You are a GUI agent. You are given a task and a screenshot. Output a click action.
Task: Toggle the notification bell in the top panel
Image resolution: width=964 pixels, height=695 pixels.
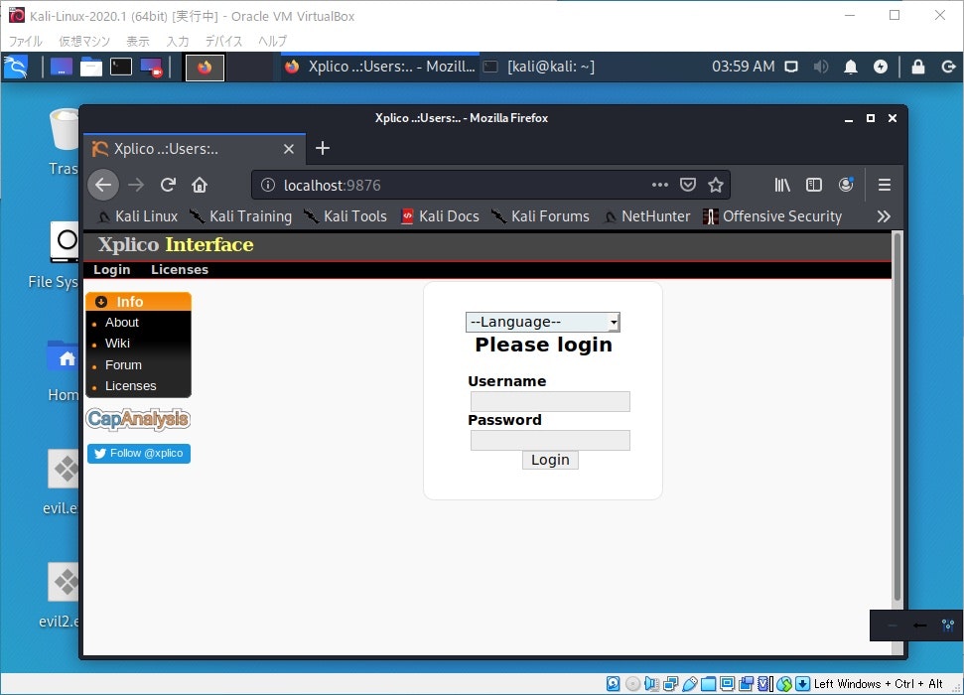(851, 67)
